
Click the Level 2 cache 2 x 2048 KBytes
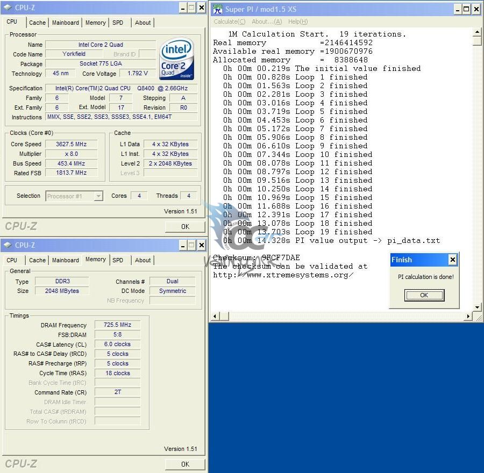click(x=170, y=163)
